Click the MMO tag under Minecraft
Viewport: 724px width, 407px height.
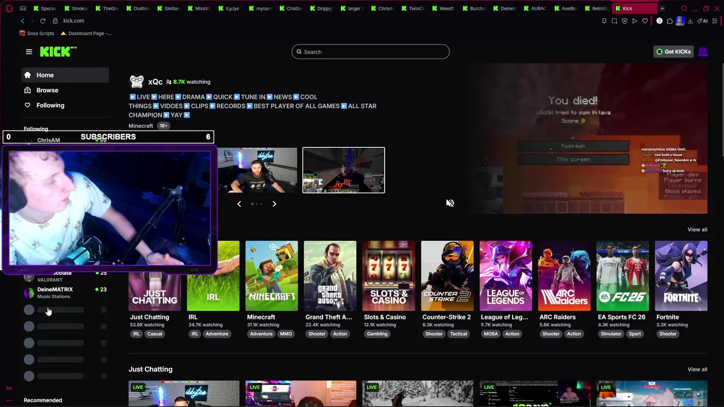[x=286, y=334]
